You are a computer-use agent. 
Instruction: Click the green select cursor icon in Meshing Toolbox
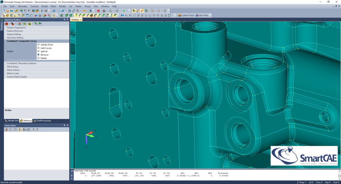(x=36, y=24)
